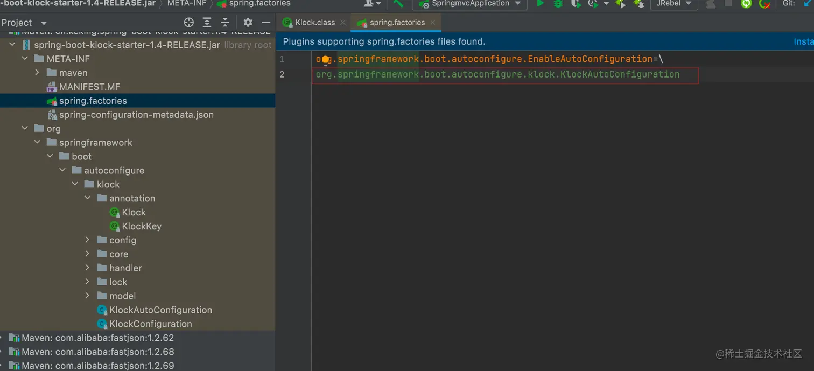Image resolution: width=814 pixels, height=371 pixels.
Task: Select spring-configuration-metadata.json in the tree
Action: (136, 115)
